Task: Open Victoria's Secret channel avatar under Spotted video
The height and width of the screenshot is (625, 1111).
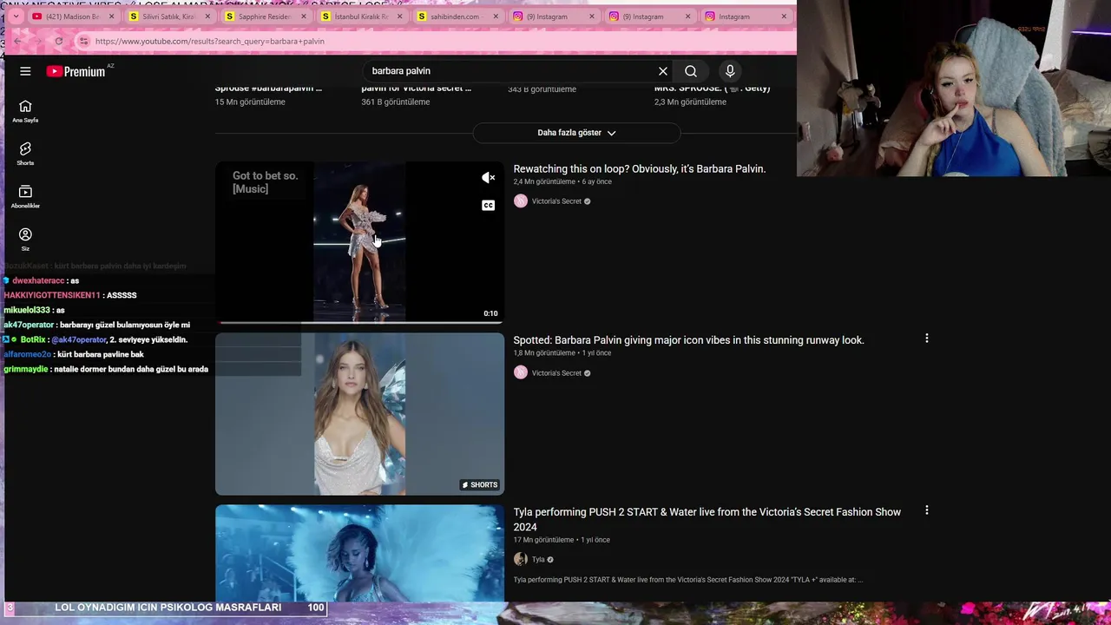Action: [x=521, y=372]
